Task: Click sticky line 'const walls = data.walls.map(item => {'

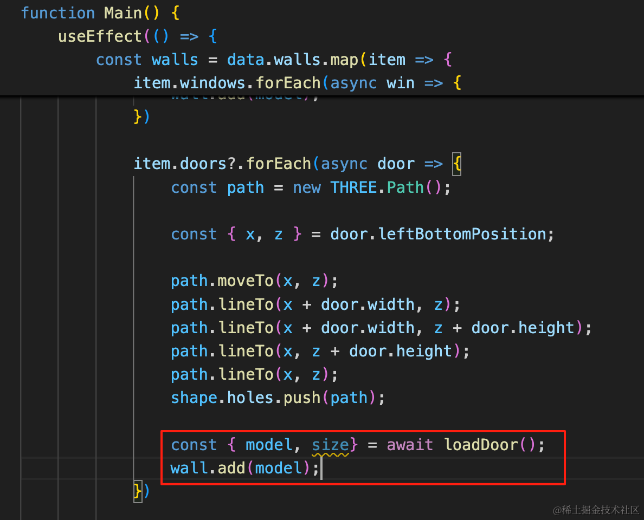Action: 274,60
